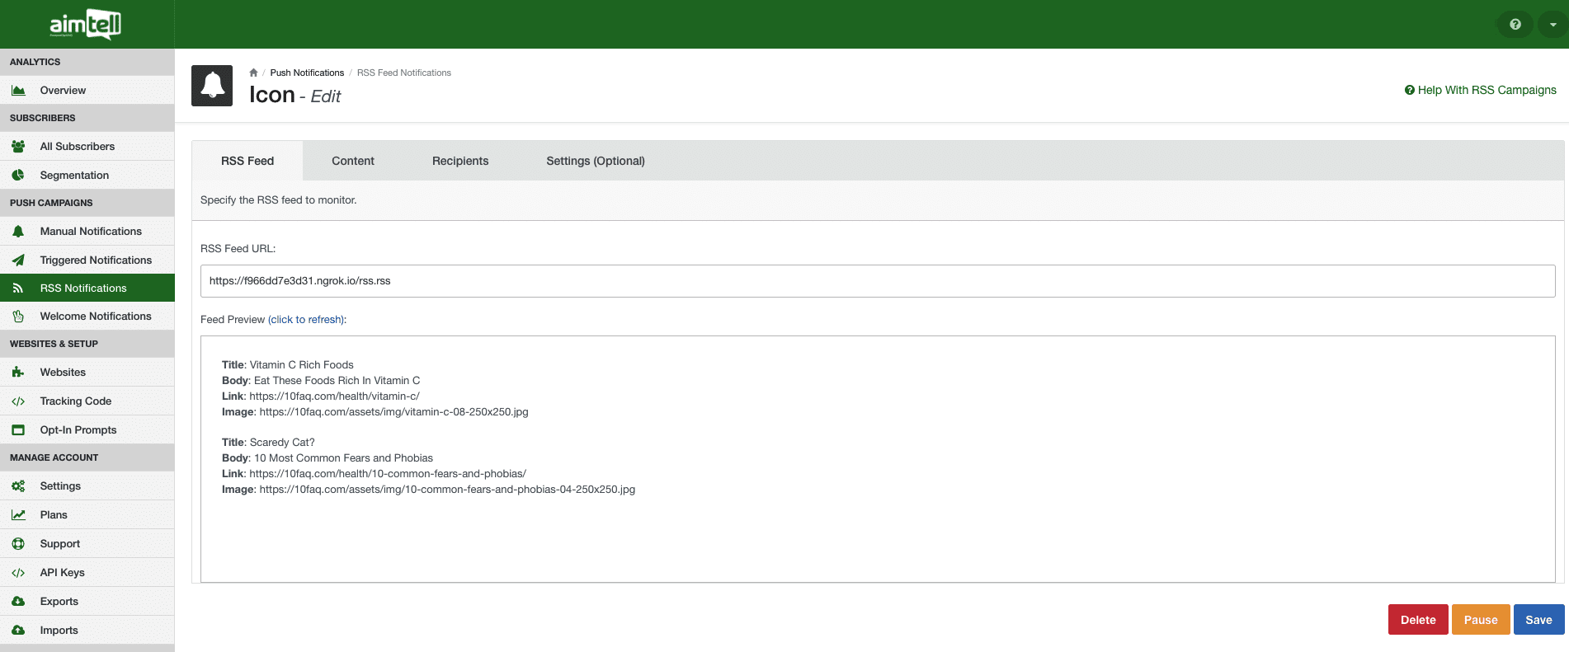Image resolution: width=1569 pixels, height=652 pixels.
Task: Open Segmentation in sidebar
Action: pyautogui.click(x=74, y=176)
